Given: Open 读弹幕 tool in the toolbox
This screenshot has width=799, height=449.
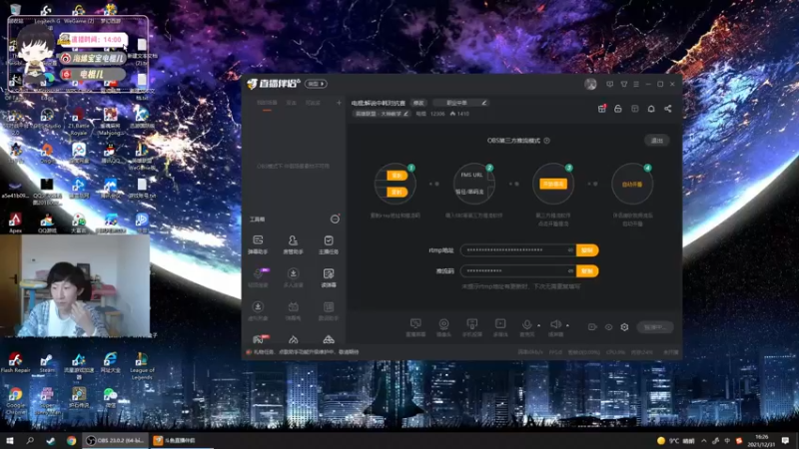Looking at the screenshot, I should 329,277.
